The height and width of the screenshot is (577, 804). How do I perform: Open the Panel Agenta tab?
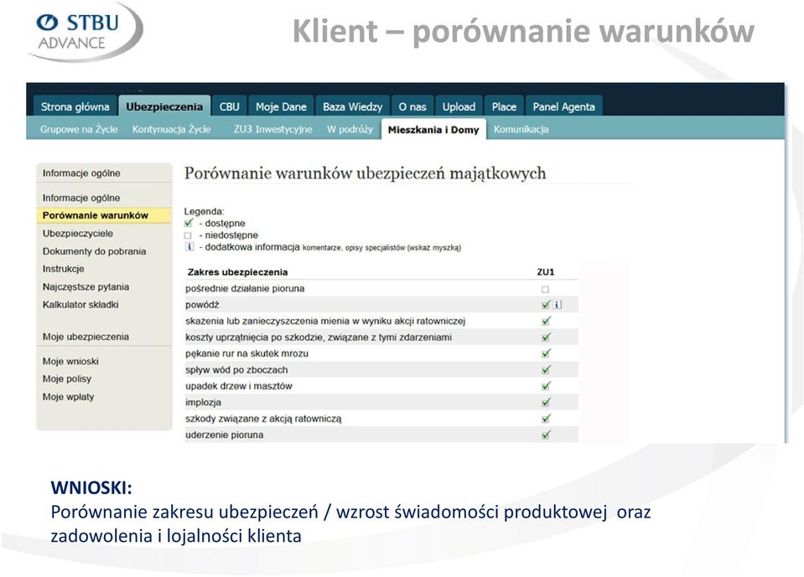coord(563,106)
